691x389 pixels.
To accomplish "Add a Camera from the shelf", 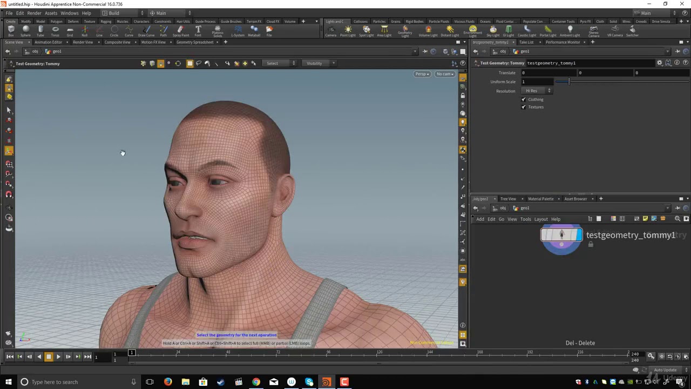I will click(x=330, y=31).
